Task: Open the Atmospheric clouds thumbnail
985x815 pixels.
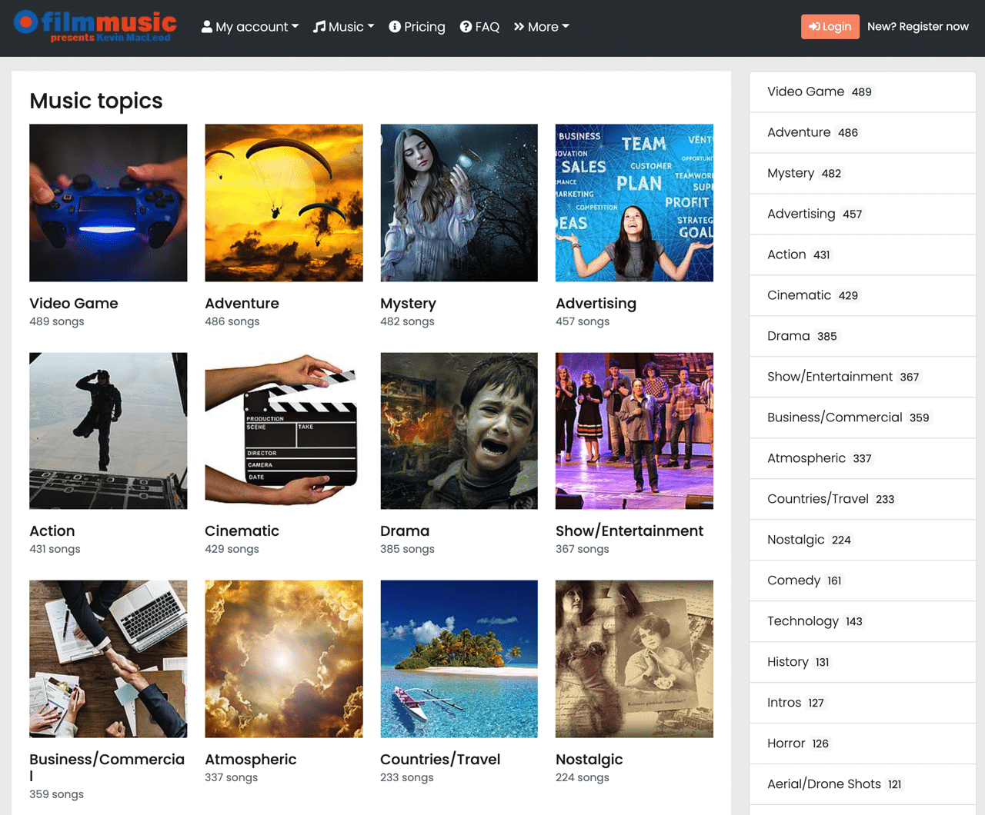Action: point(284,659)
